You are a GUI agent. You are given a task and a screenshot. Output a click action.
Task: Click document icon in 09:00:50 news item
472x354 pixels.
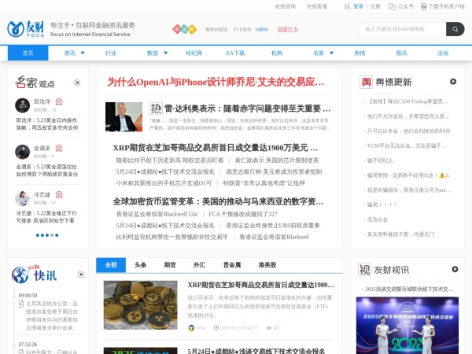pyautogui.click(x=21, y=304)
